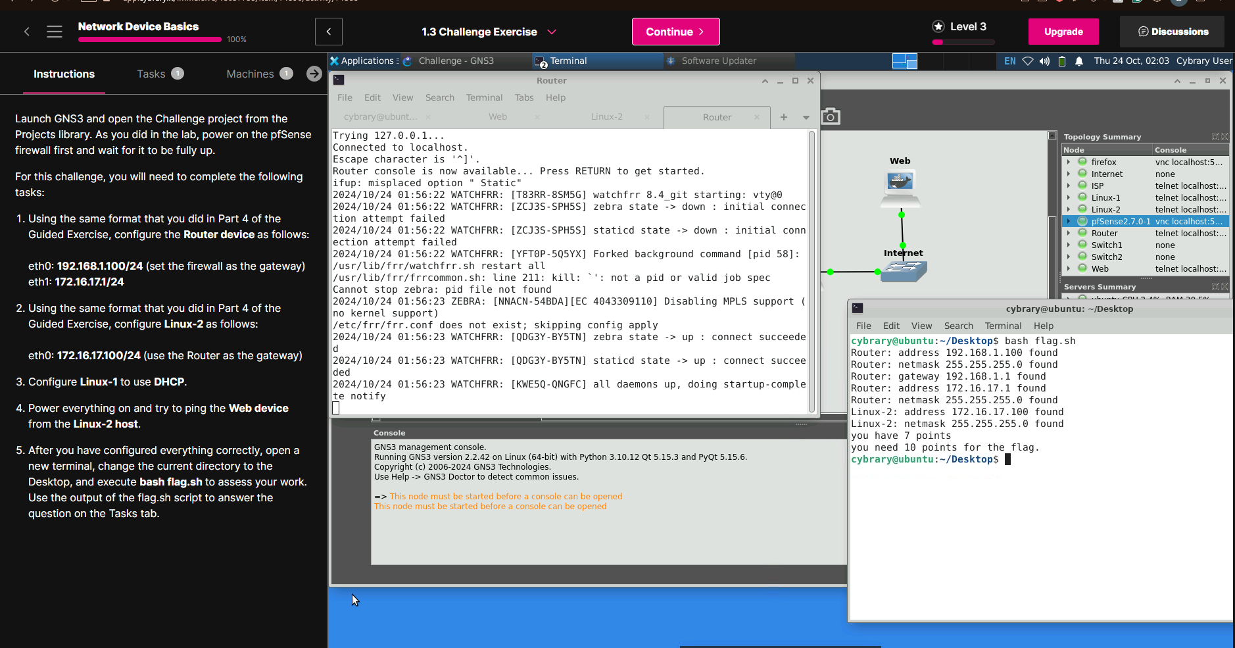Select the Internet switch node in topology
Screen dimensions: 1235x648
904,271
